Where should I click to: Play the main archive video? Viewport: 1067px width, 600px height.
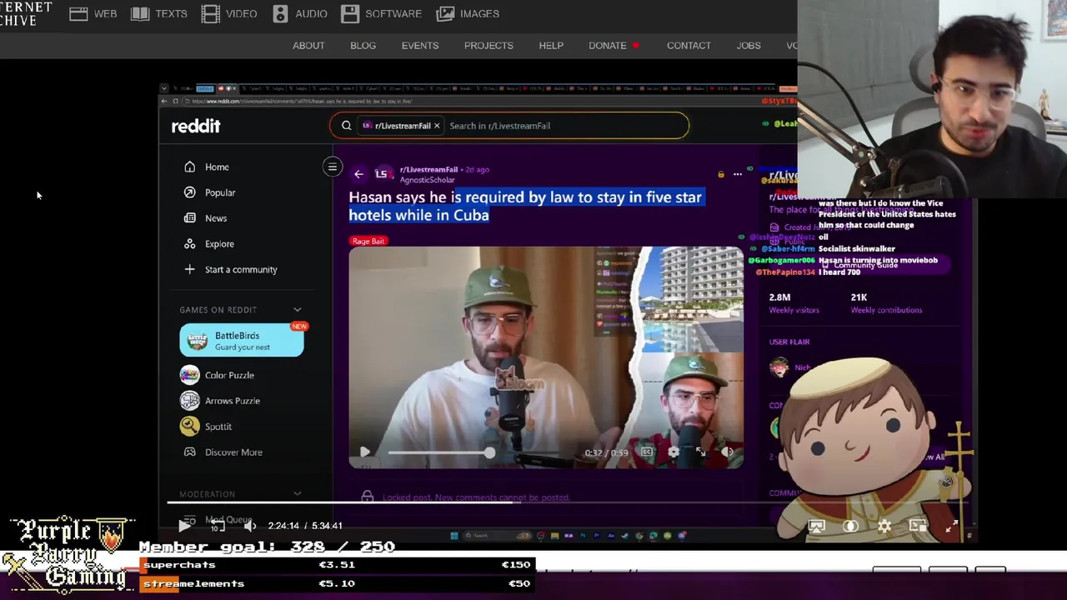coord(185,526)
